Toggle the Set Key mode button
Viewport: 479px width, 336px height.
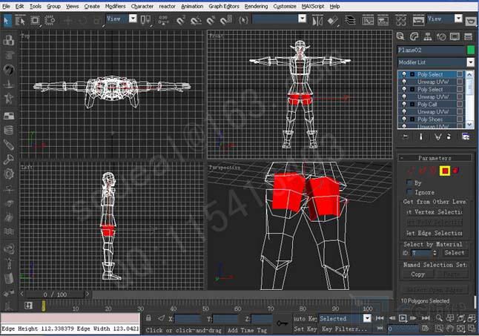tap(305, 329)
